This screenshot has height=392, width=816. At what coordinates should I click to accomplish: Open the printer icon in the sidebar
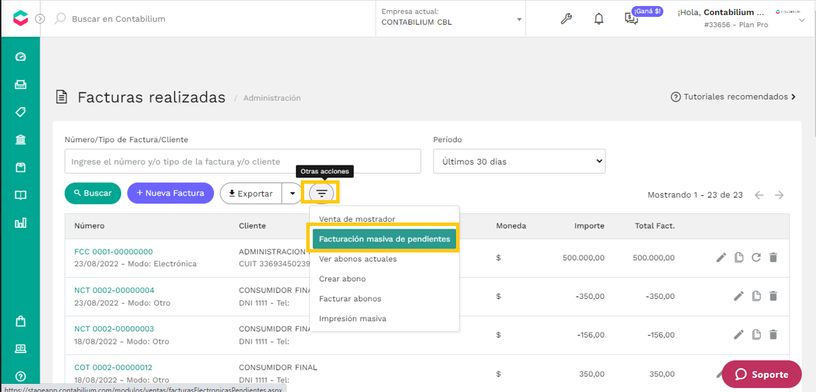[20, 84]
